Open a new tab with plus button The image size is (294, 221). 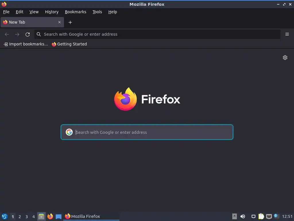(70, 22)
